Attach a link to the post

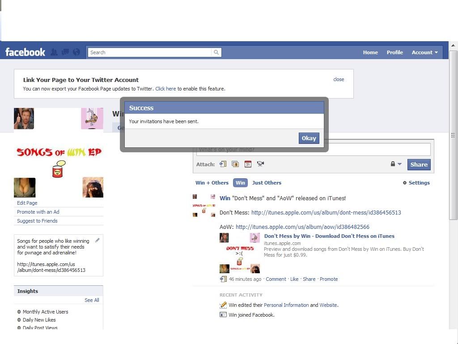(223, 164)
